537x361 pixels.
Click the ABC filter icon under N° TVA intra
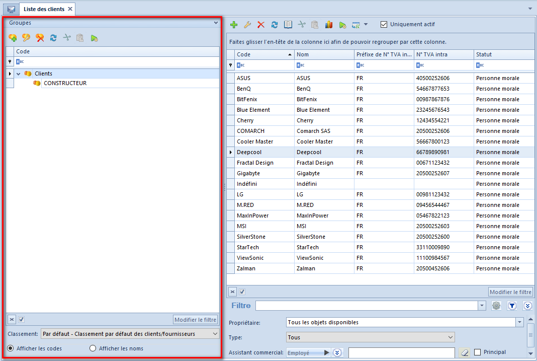[x=420, y=65]
